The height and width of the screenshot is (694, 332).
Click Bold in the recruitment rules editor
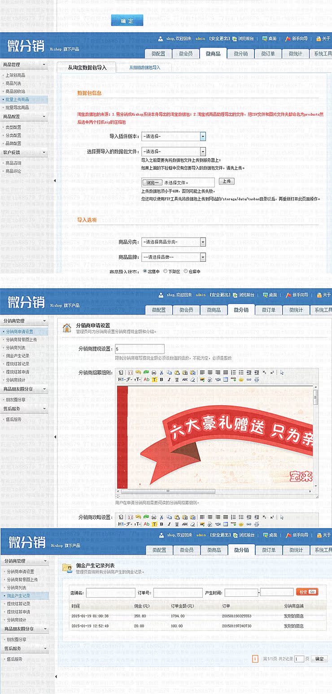click(x=162, y=380)
